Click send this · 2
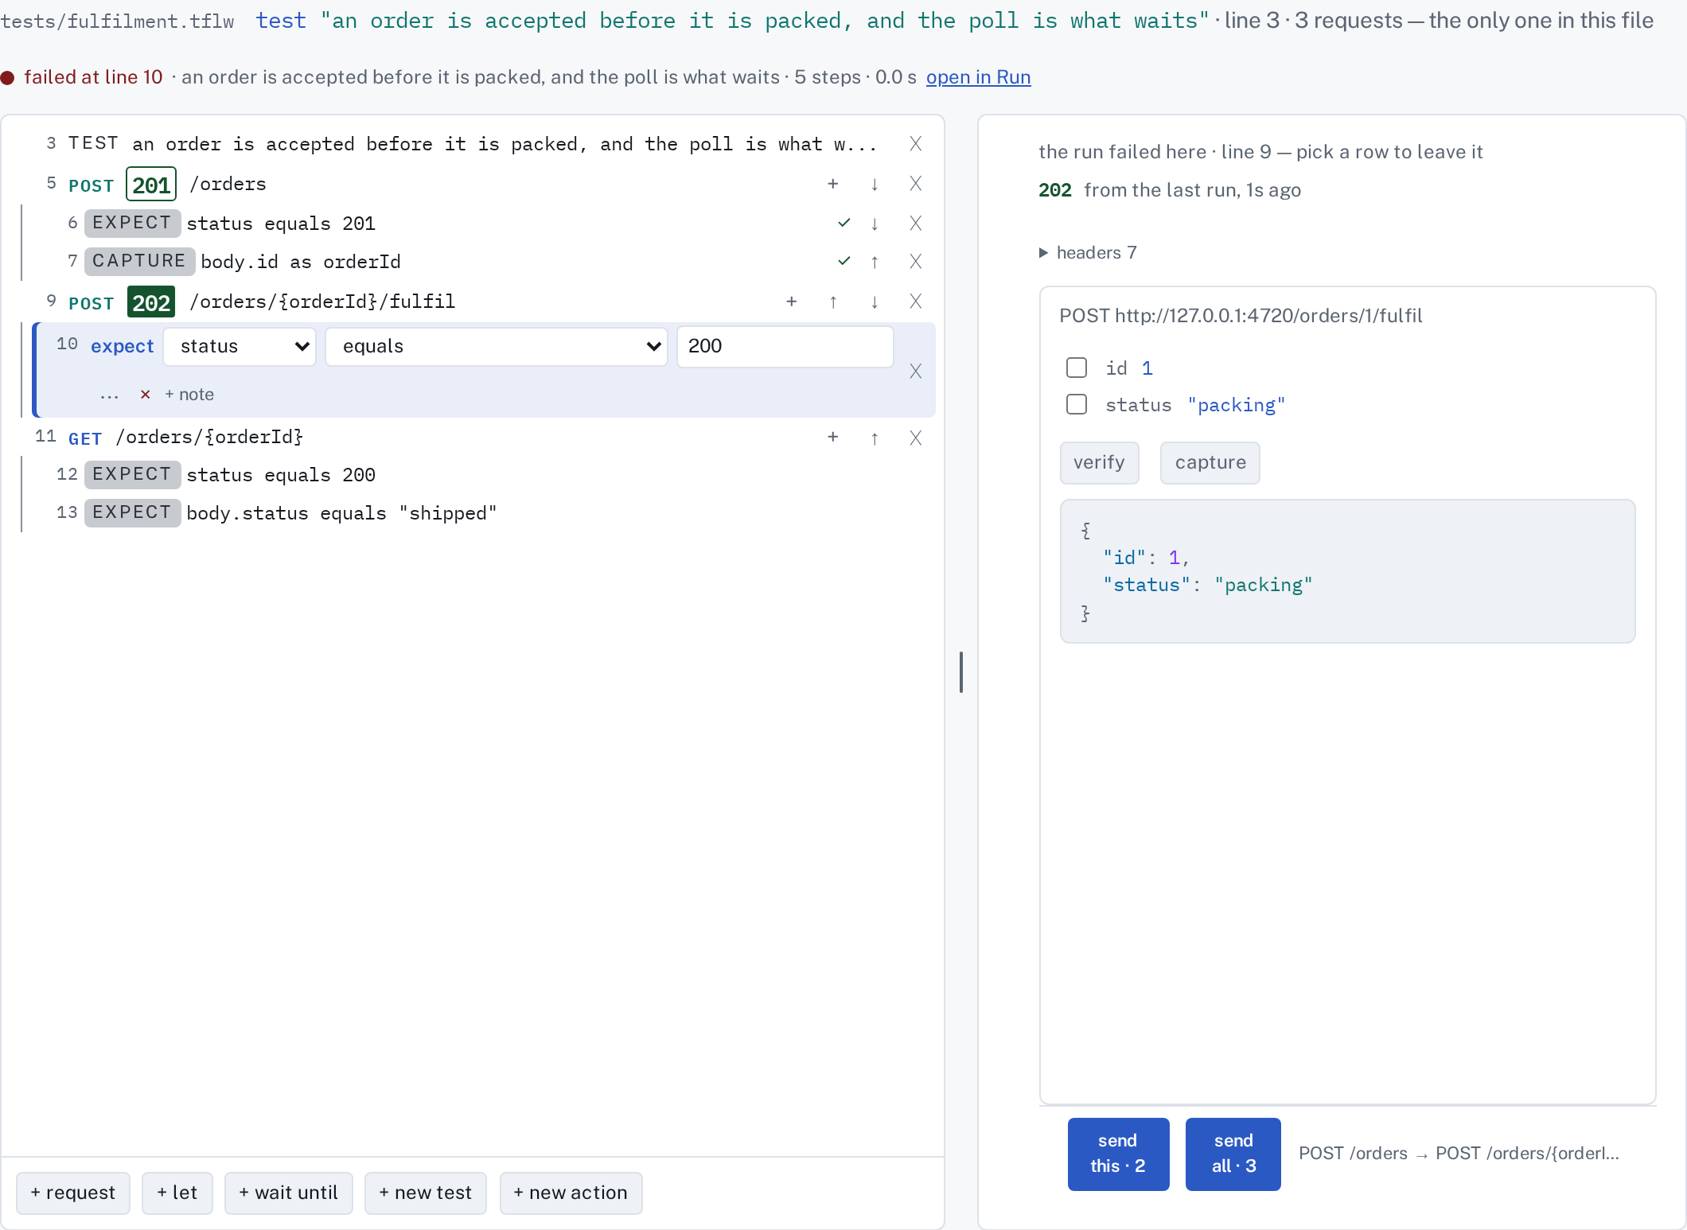This screenshot has width=1687, height=1230. click(1118, 1154)
